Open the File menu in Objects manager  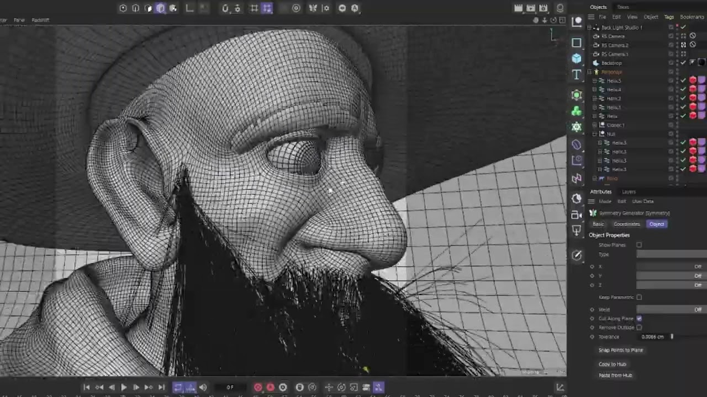click(603, 17)
